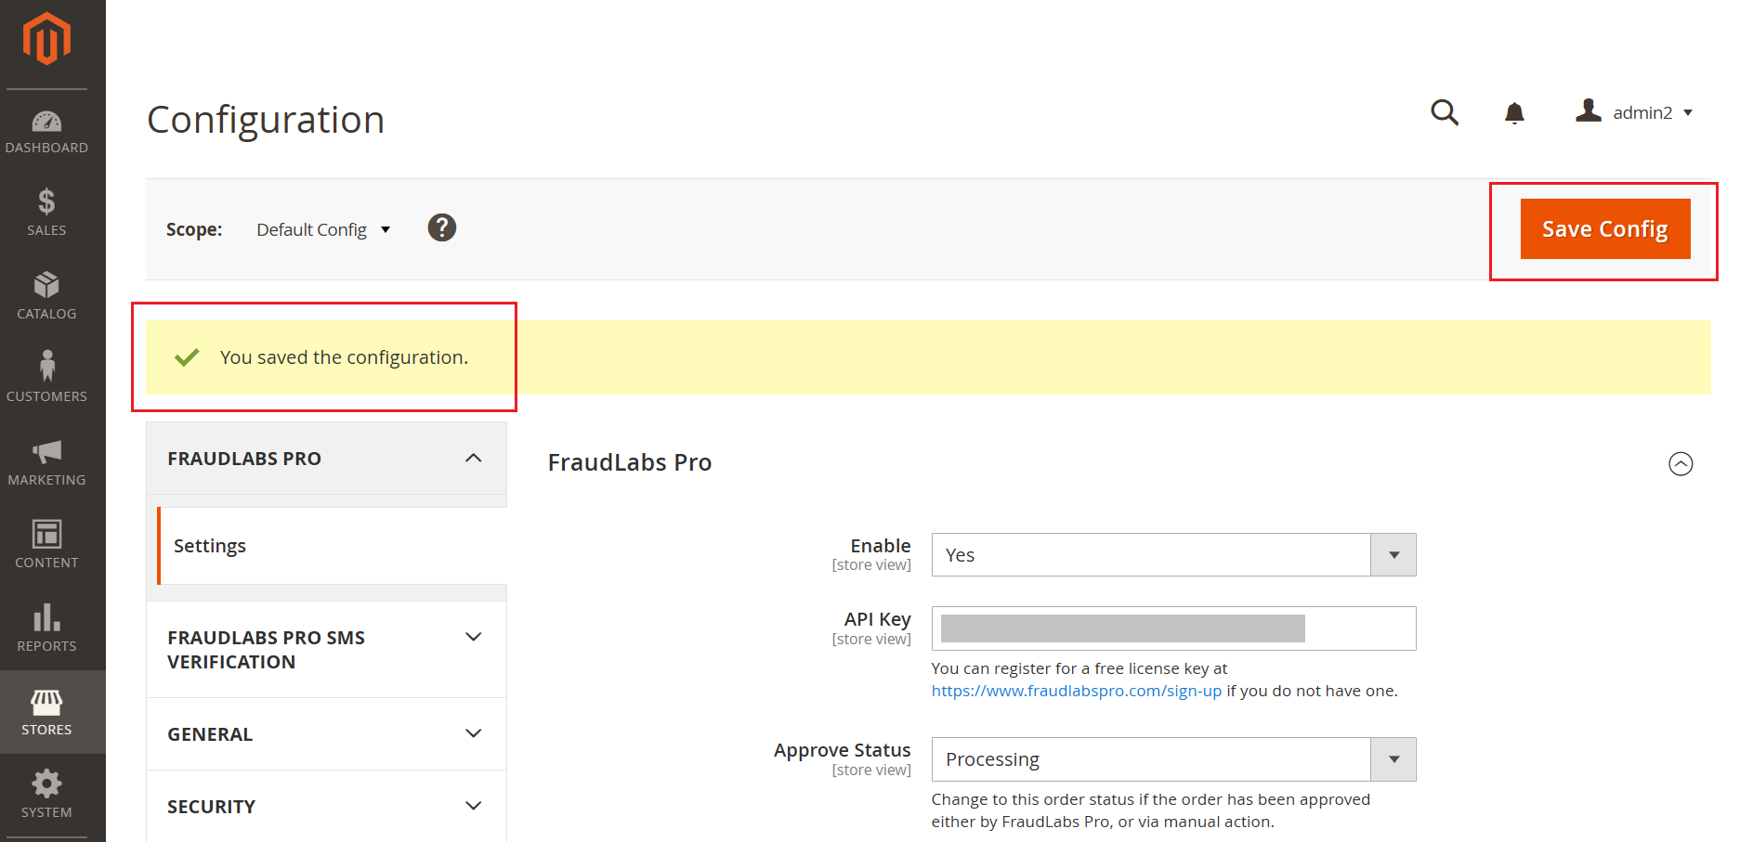Click the 'You saved the configuration.' message
1740x842 pixels.
tap(344, 357)
